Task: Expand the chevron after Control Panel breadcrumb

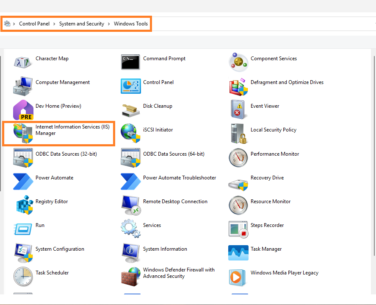Action: (x=54, y=24)
